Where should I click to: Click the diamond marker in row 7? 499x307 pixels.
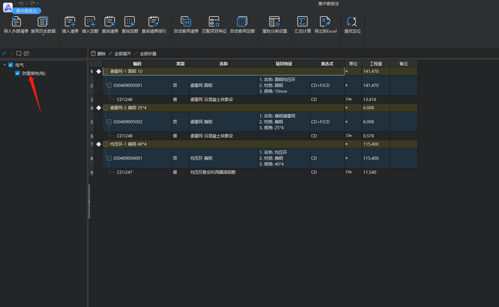click(98, 144)
